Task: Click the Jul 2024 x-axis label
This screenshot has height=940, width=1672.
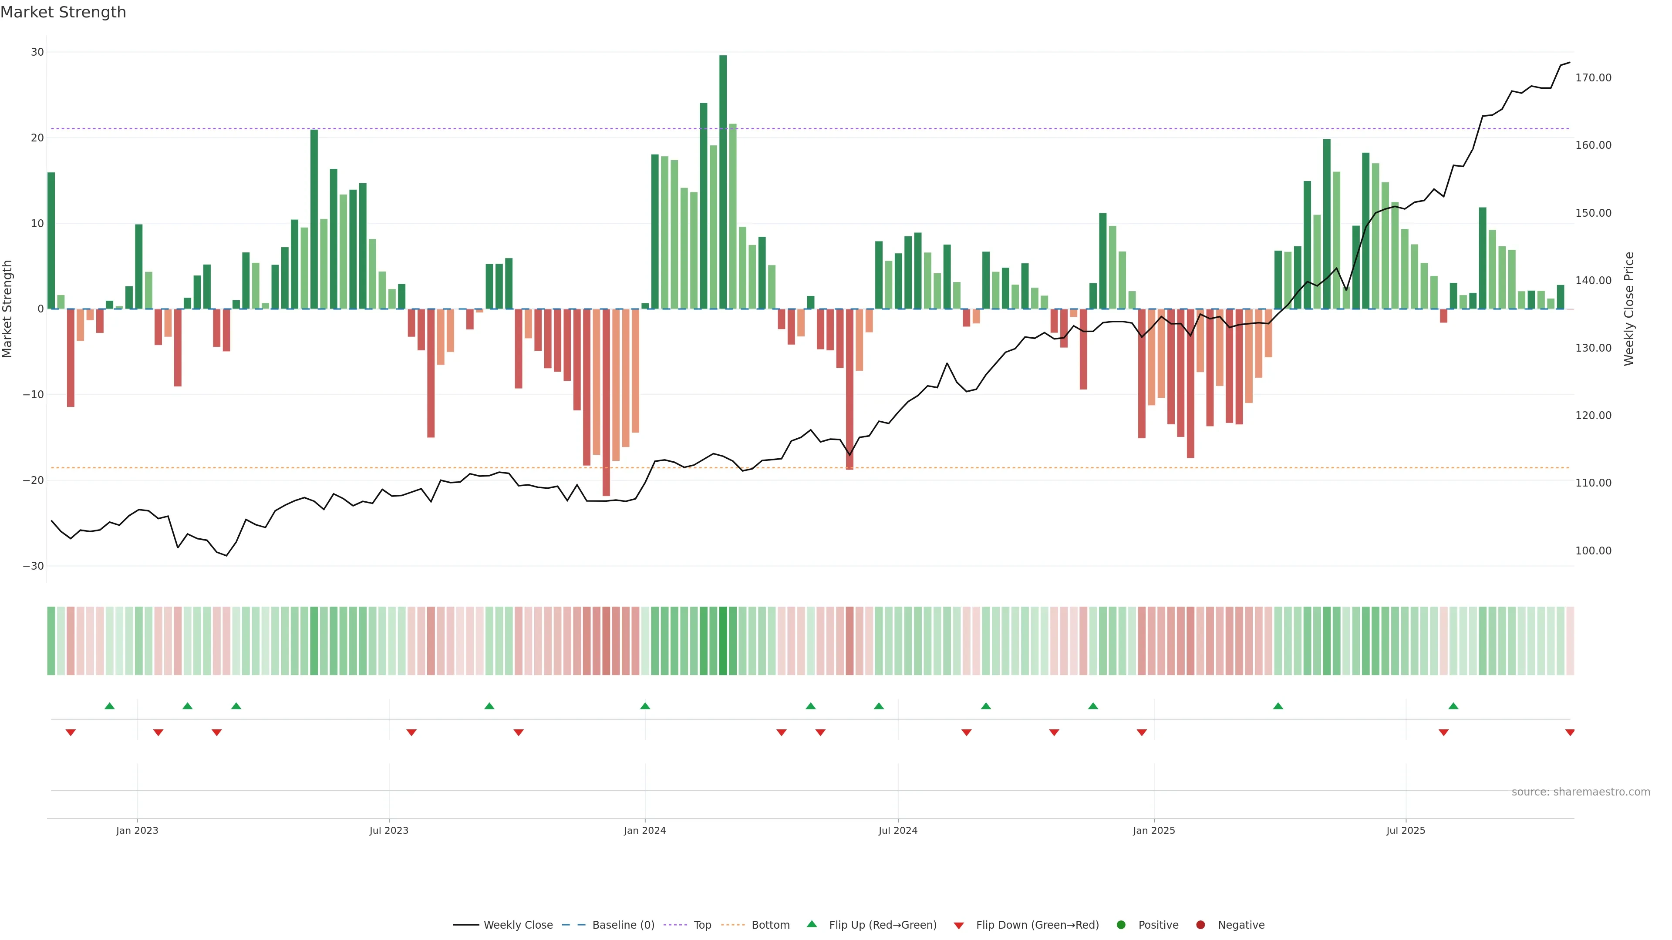Action: click(x=898, y=830)
